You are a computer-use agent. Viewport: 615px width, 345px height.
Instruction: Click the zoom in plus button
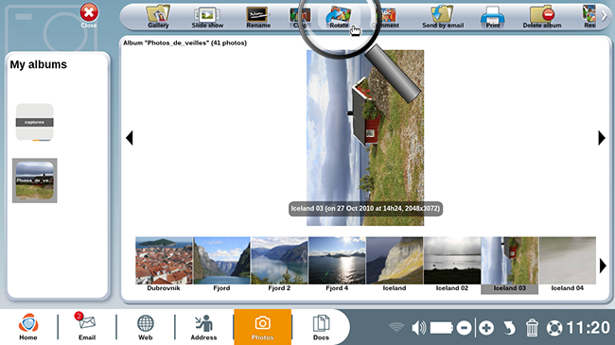(x=486, y=328)
